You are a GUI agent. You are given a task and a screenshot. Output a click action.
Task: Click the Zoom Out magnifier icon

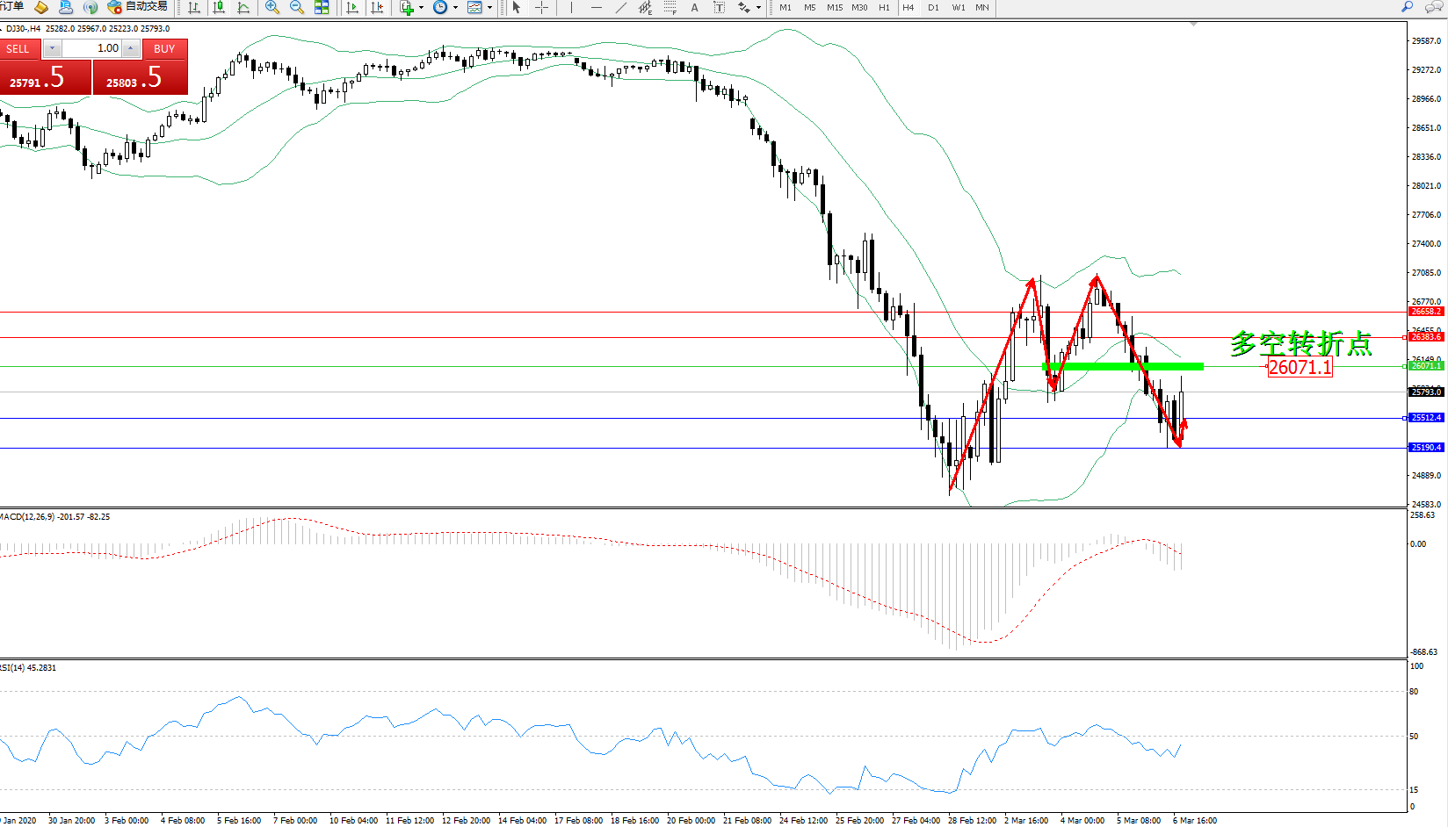[x=296, y=8]
